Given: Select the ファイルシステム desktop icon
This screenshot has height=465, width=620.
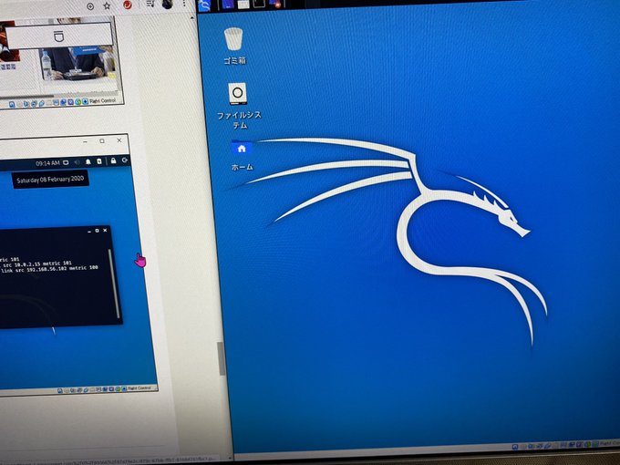Looking at the screenshot, I should [x=239, y=106].
